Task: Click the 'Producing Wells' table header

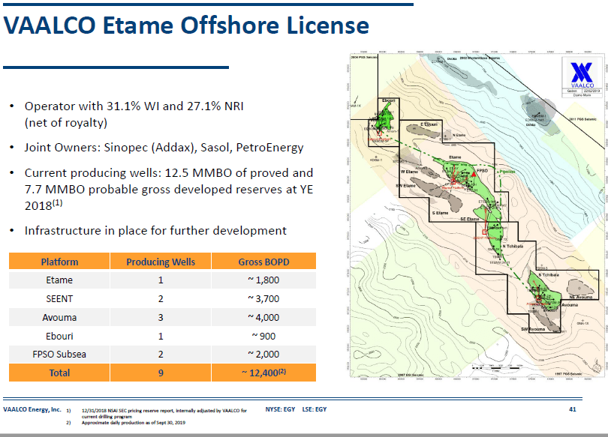Action: (x=161, y=262)
